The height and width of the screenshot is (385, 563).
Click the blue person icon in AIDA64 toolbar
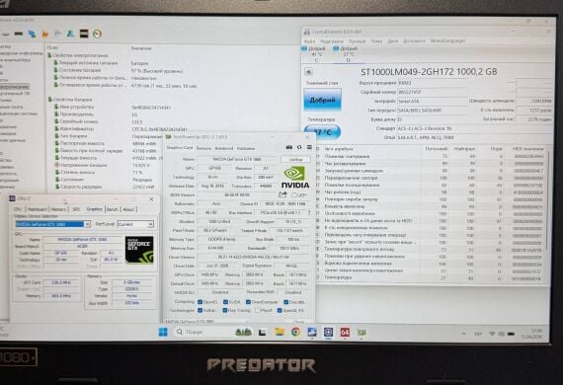[x=71, y=34]
